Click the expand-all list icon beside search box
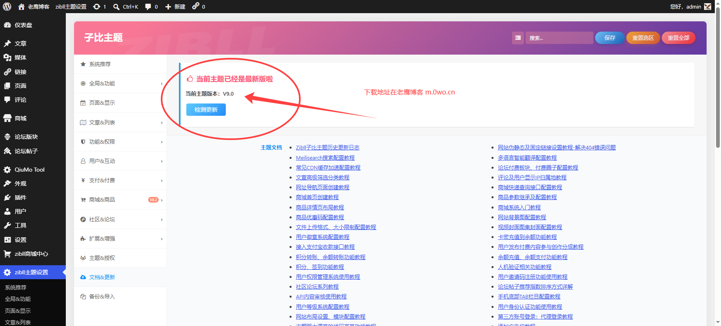721x326 pixels. 518,38
